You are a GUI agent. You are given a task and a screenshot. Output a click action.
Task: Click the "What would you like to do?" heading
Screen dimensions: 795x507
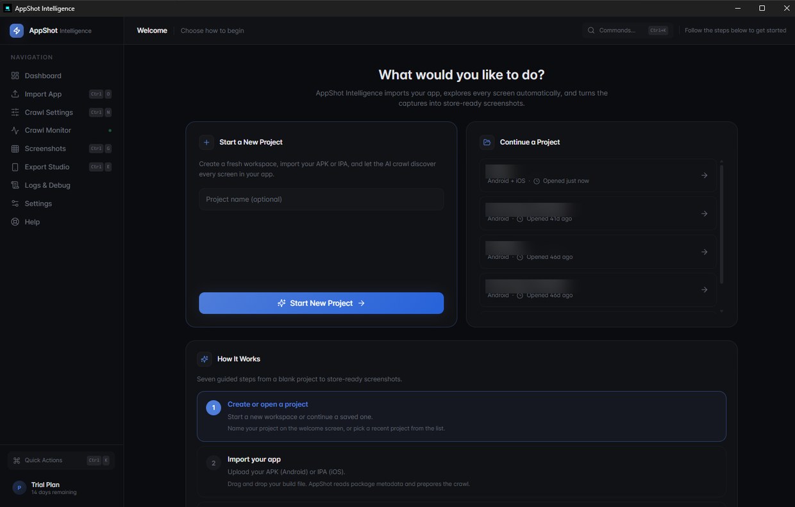462,74
